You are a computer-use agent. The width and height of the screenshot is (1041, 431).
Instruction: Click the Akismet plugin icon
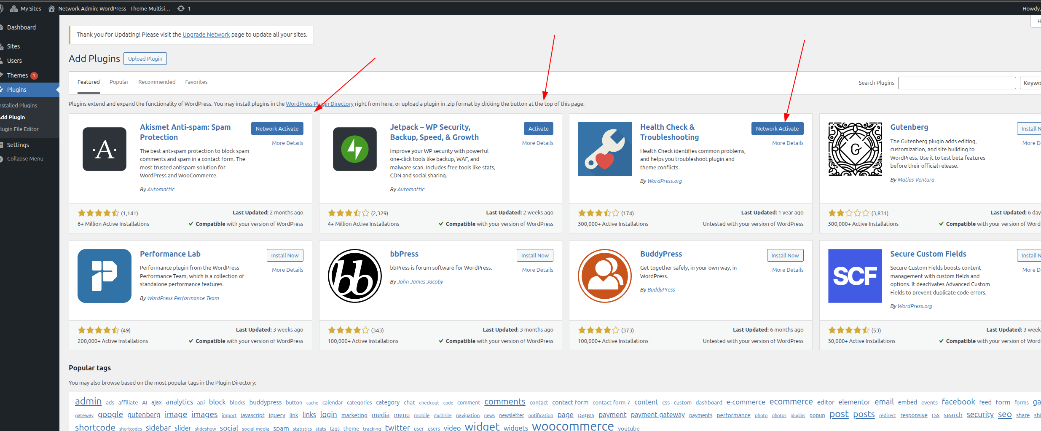coord(104,149)
